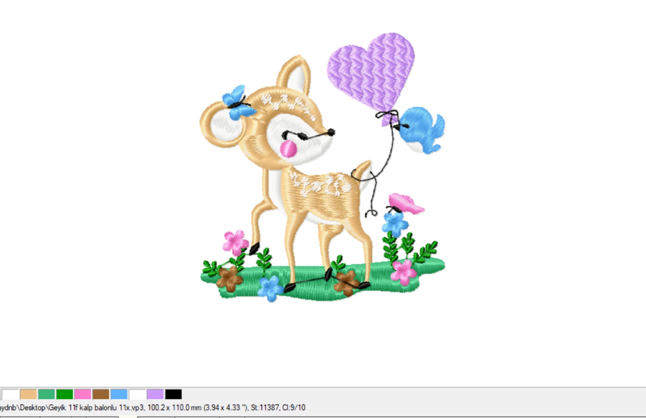Screen dimensions: 646x418
Task: Select the first white thread swatch
Action: click(x=10, y=394)
